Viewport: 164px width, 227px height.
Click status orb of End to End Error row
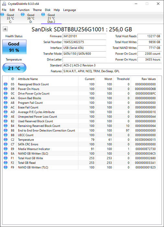6,130
